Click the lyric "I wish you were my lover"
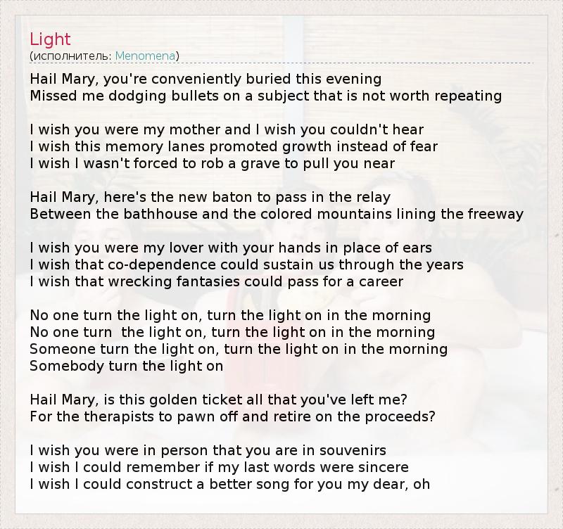The height and width of the screenshot is (529, 563). pos(231,248)
